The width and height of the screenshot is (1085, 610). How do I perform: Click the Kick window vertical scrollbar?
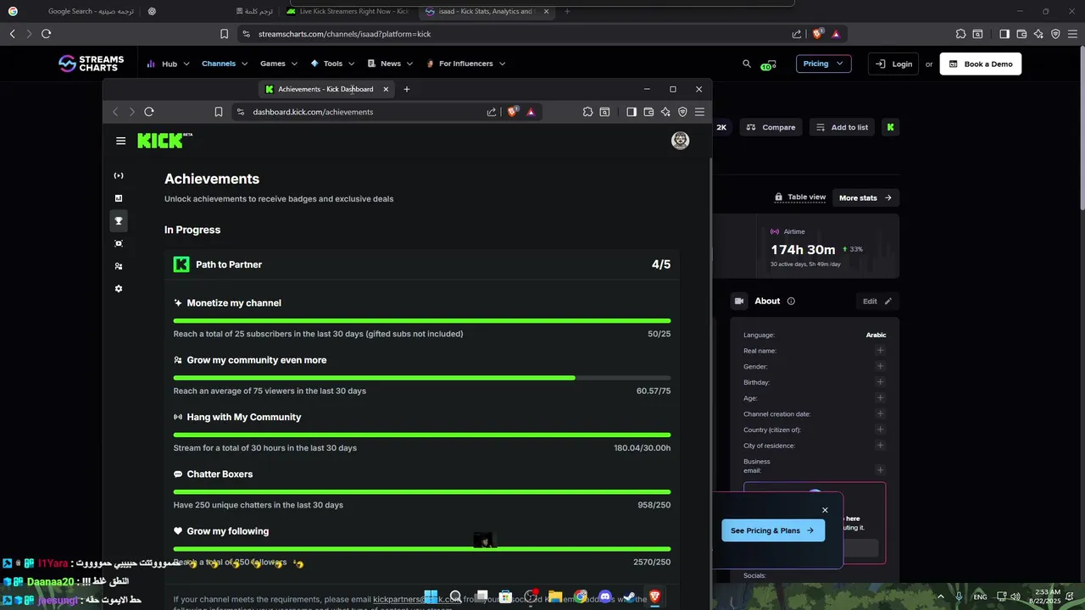(709, 339)
